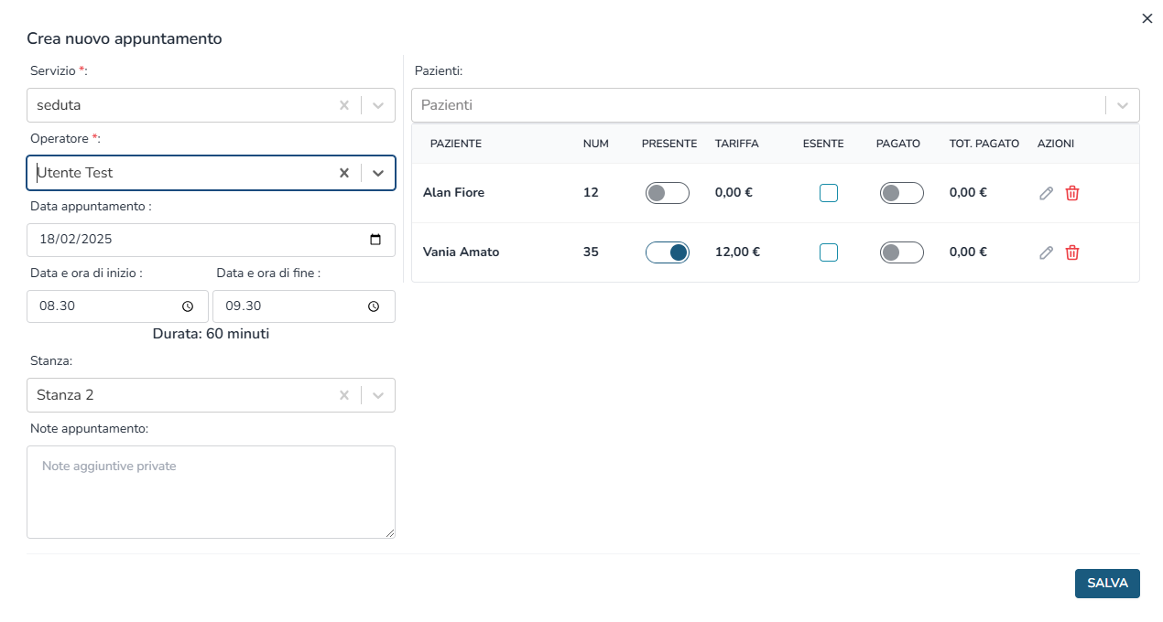1163x622 pixels.
Task: Click the TOT. PAGATO column header
Action: (x=984, y=144)
